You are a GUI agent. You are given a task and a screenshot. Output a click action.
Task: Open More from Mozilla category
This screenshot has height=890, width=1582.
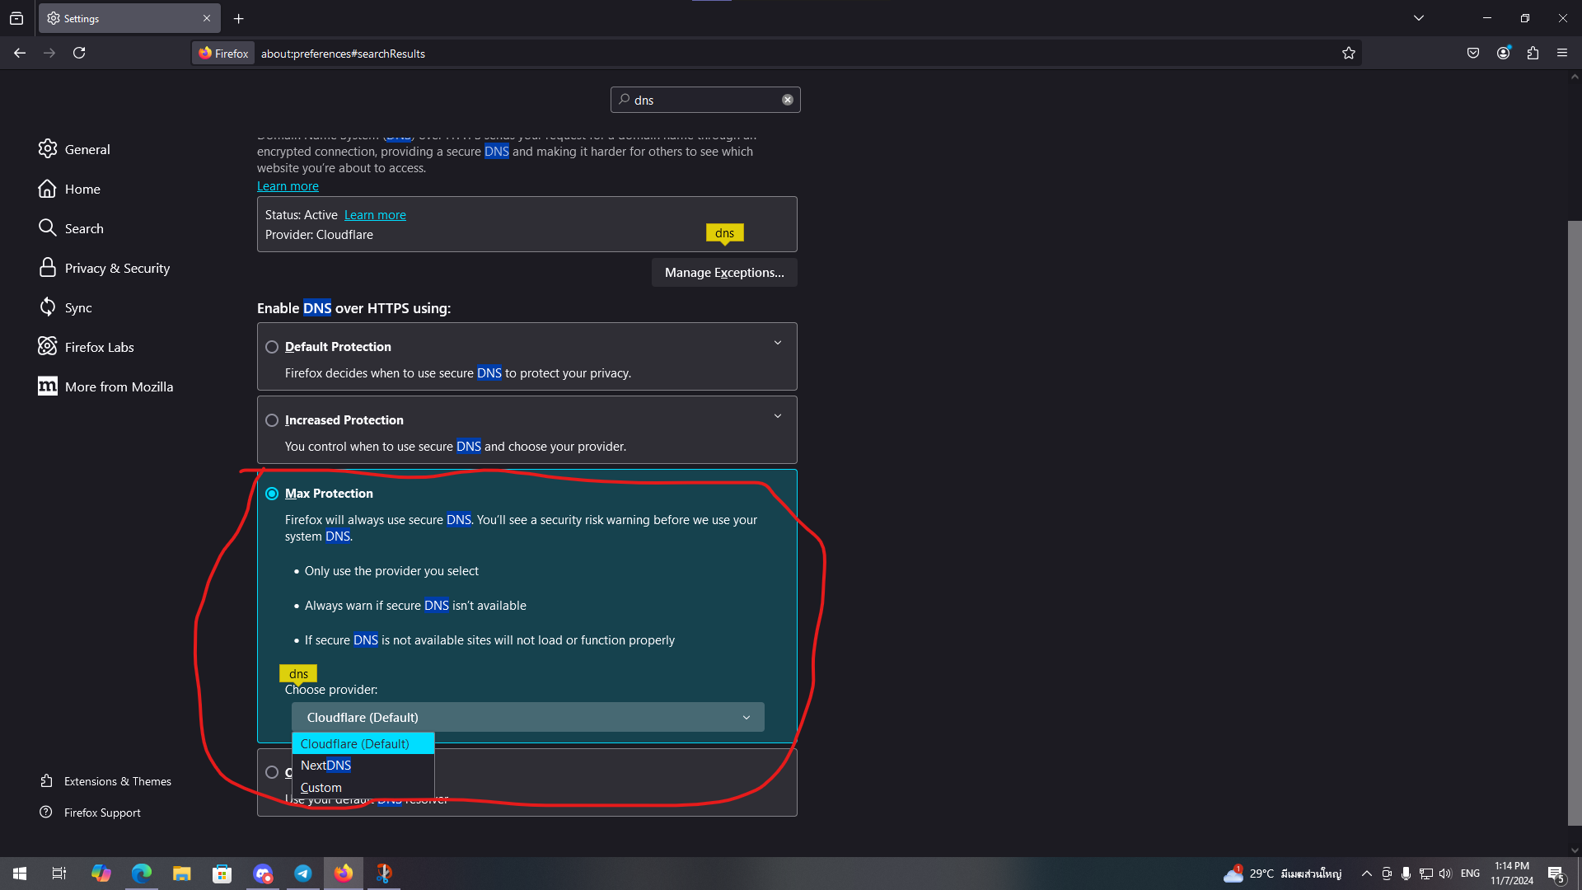105,386
